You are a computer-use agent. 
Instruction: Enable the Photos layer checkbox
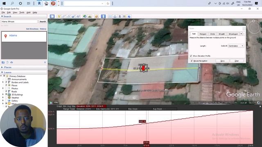point(6,88)
